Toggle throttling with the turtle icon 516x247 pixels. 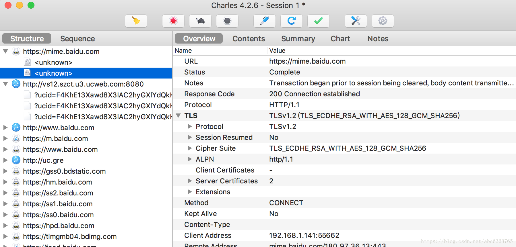pyautogui.click(x=200, y=21)
